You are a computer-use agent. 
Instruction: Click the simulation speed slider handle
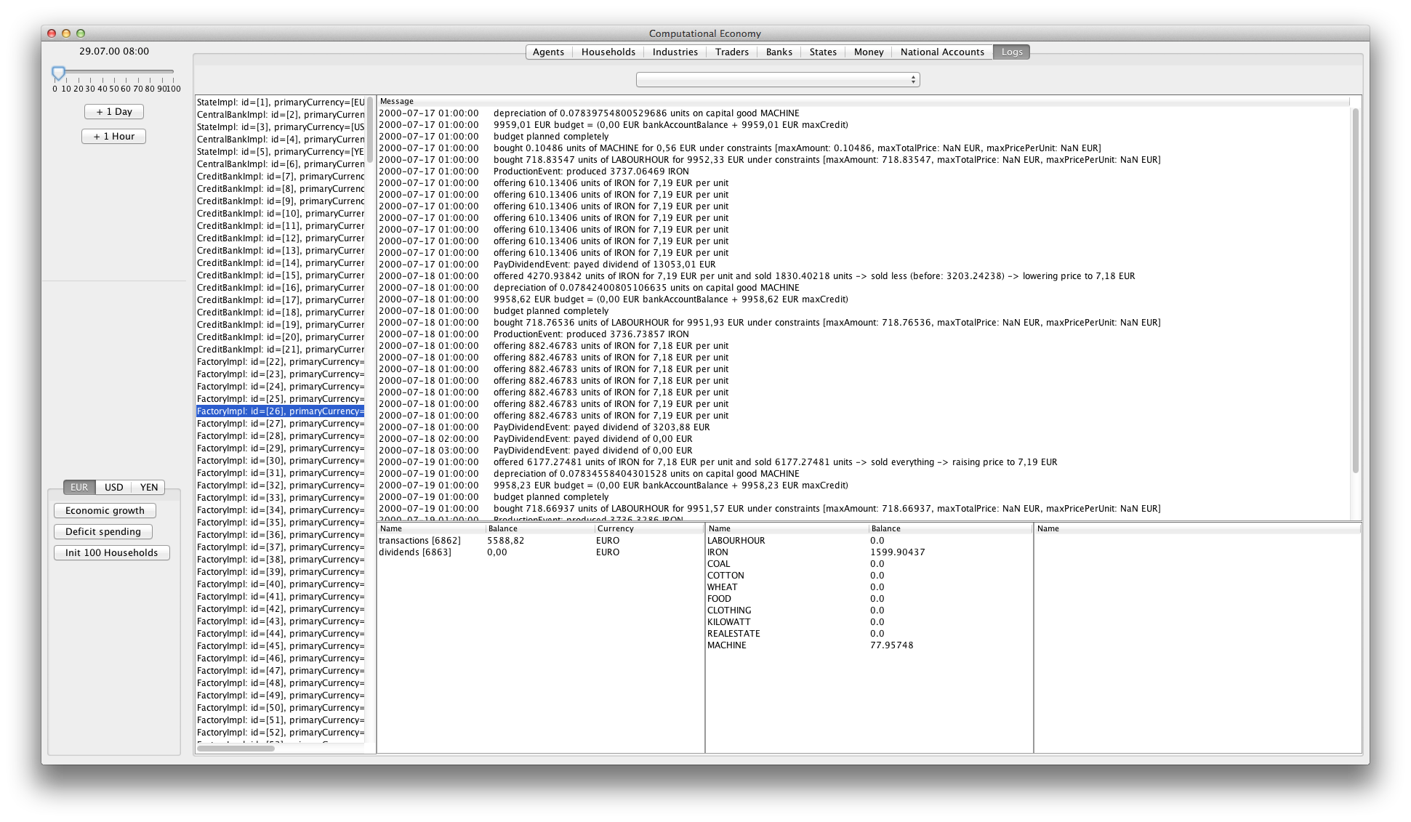[59, 73]
